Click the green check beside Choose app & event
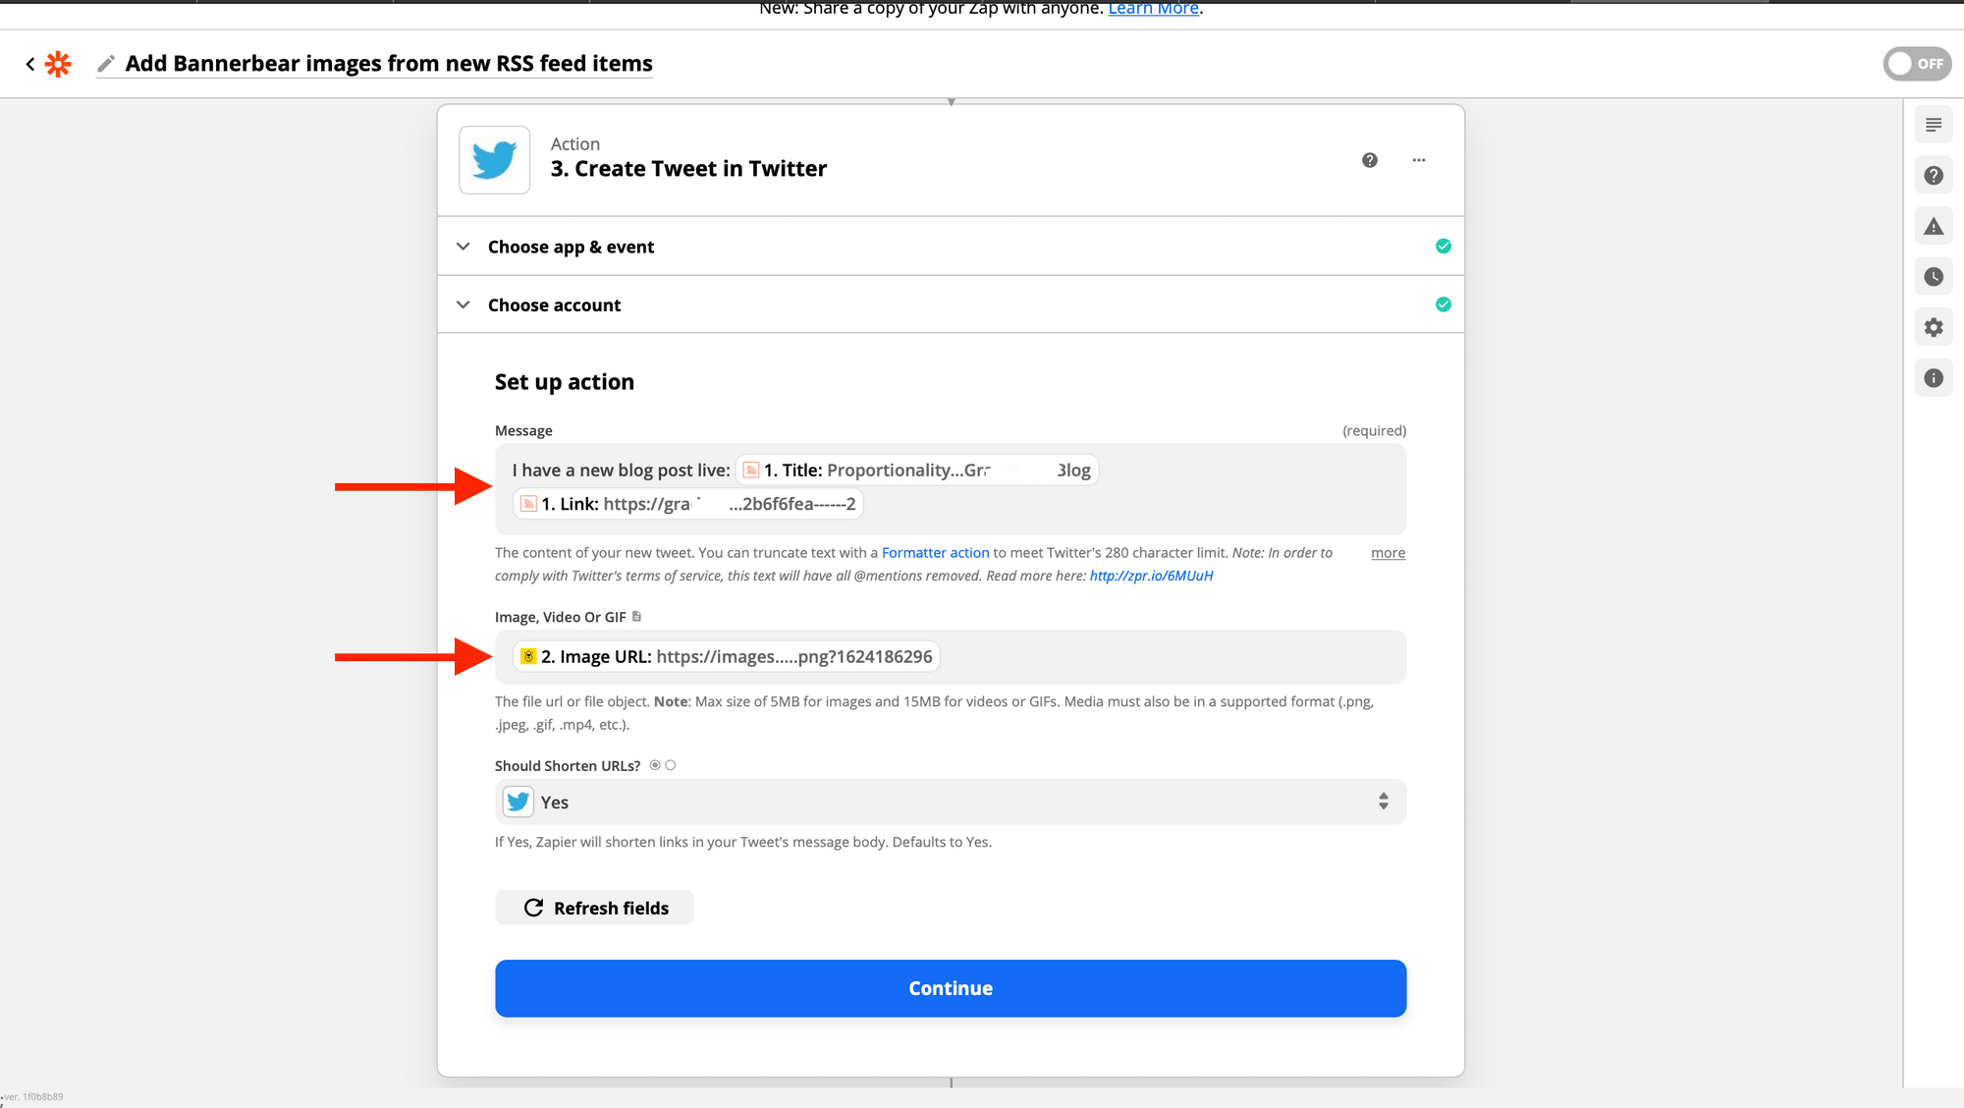This screenshot has height=1108, width=1964. tap(1444, 247)
